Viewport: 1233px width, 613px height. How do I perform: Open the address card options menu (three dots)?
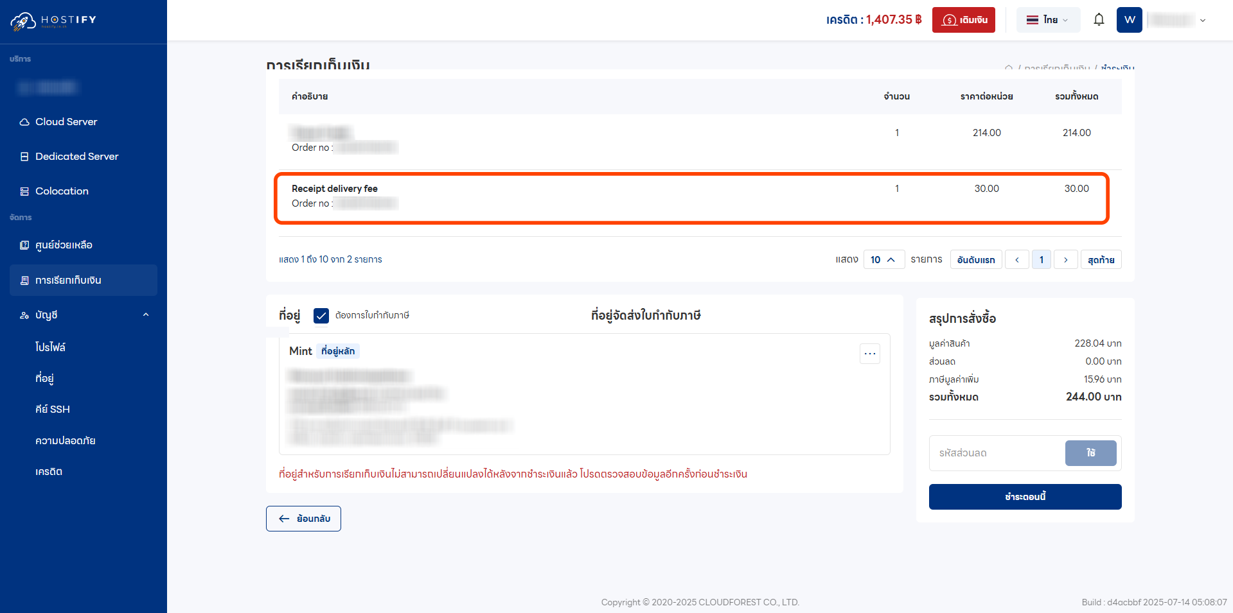click(x=870, y=354)
